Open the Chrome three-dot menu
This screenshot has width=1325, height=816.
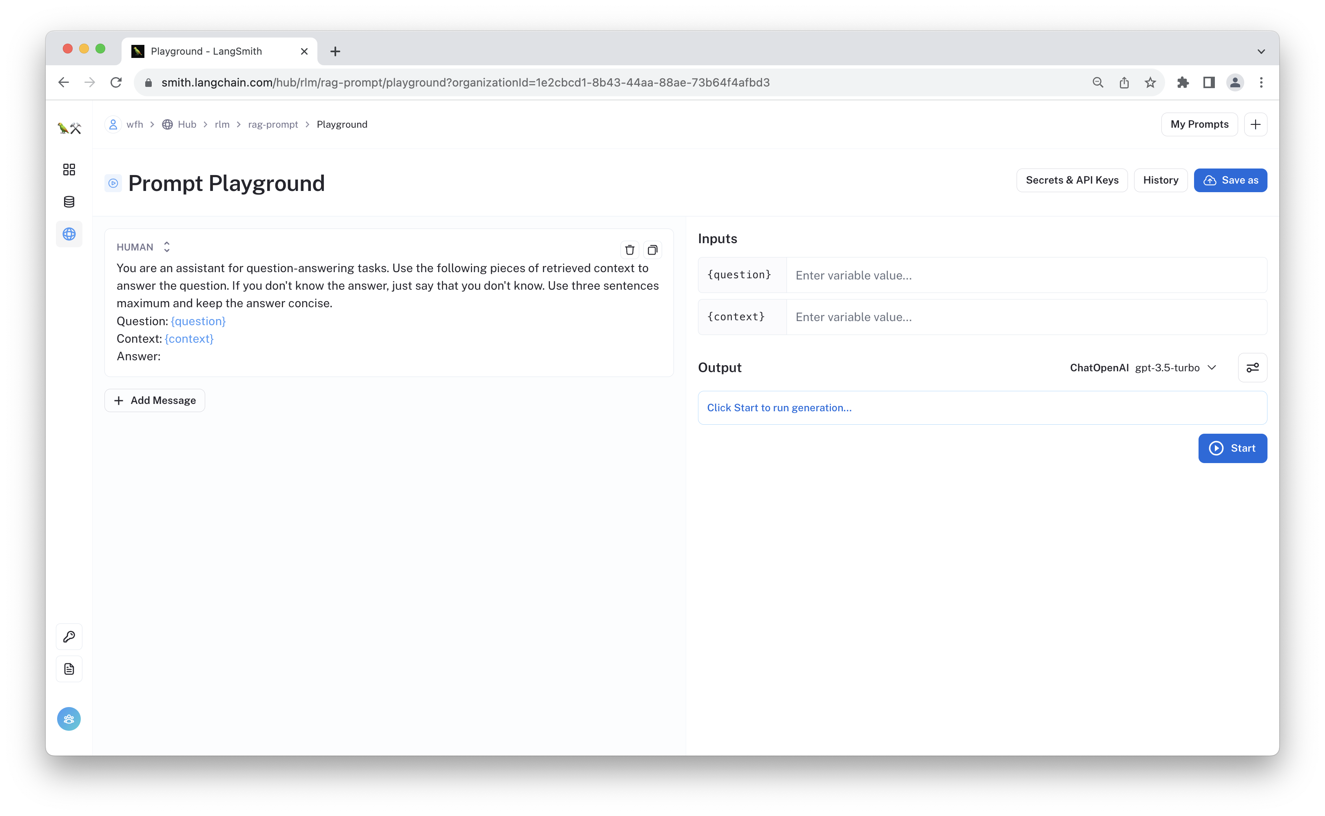1261,82
